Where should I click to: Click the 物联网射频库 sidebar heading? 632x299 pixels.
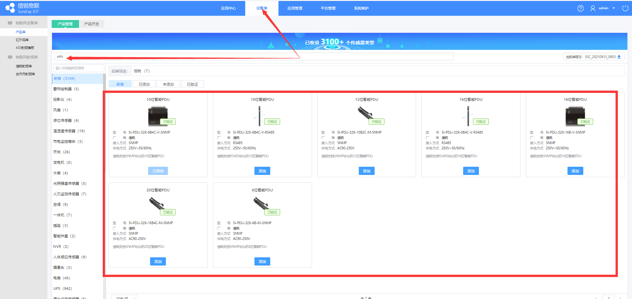click(27, 57)
